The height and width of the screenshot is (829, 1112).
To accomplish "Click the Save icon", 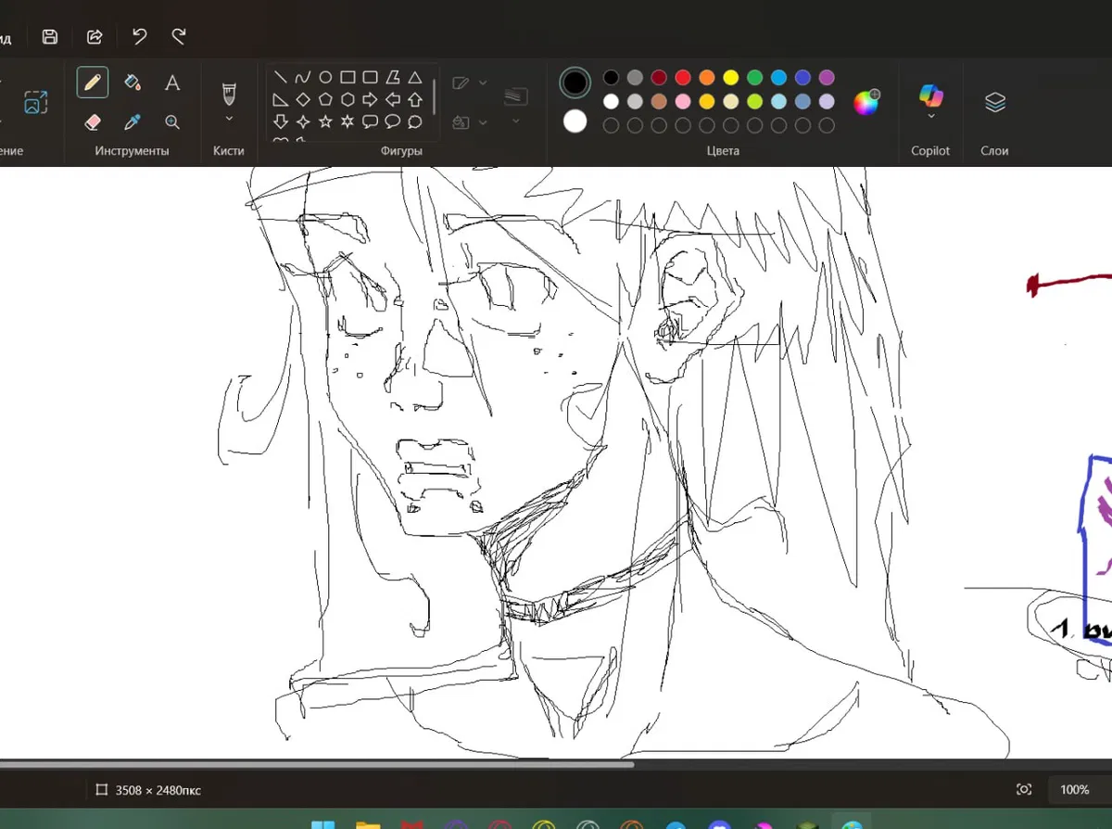I will pyautogui.click(x=50, y=36).
